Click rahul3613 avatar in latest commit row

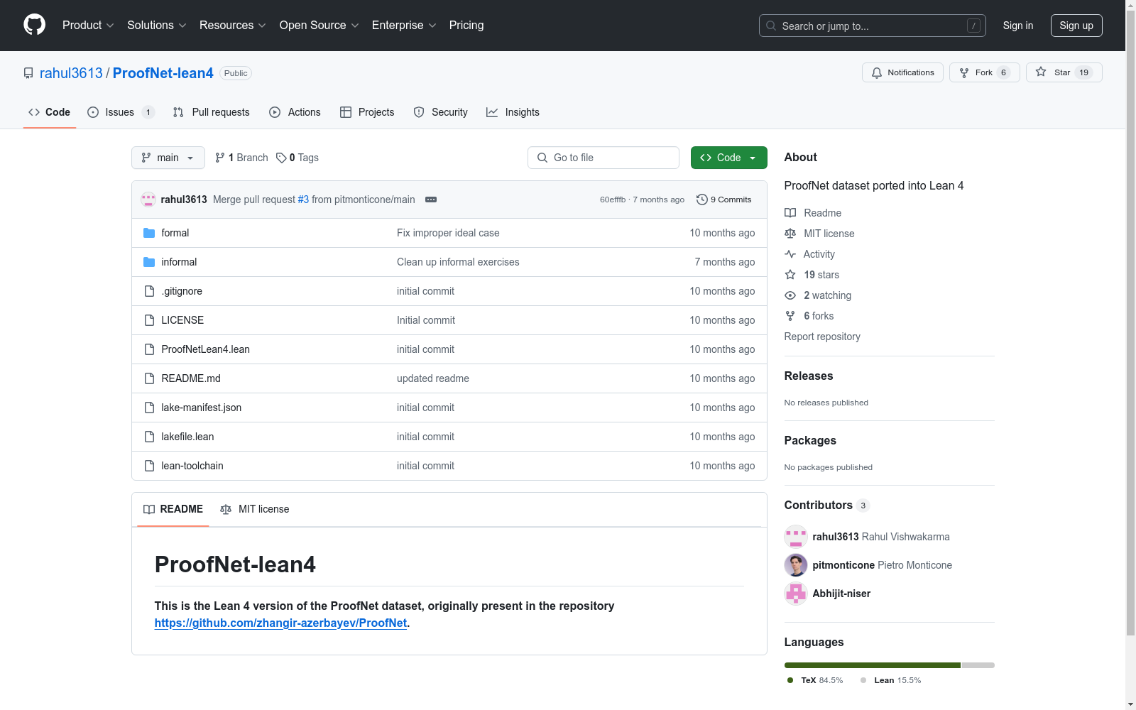click(x=148, y=200)
